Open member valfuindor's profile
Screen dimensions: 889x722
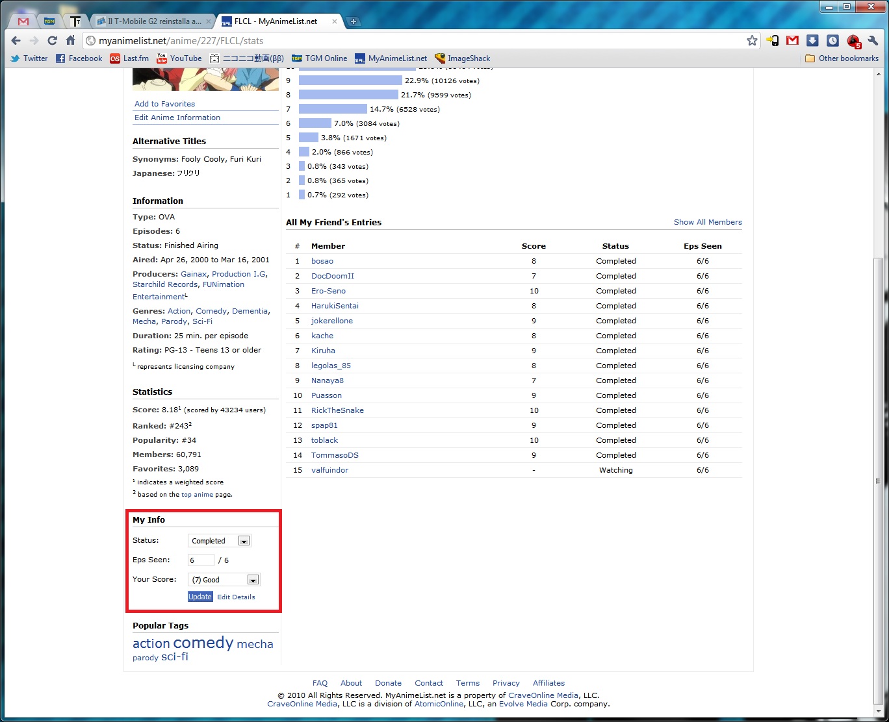tap(329, 470)
